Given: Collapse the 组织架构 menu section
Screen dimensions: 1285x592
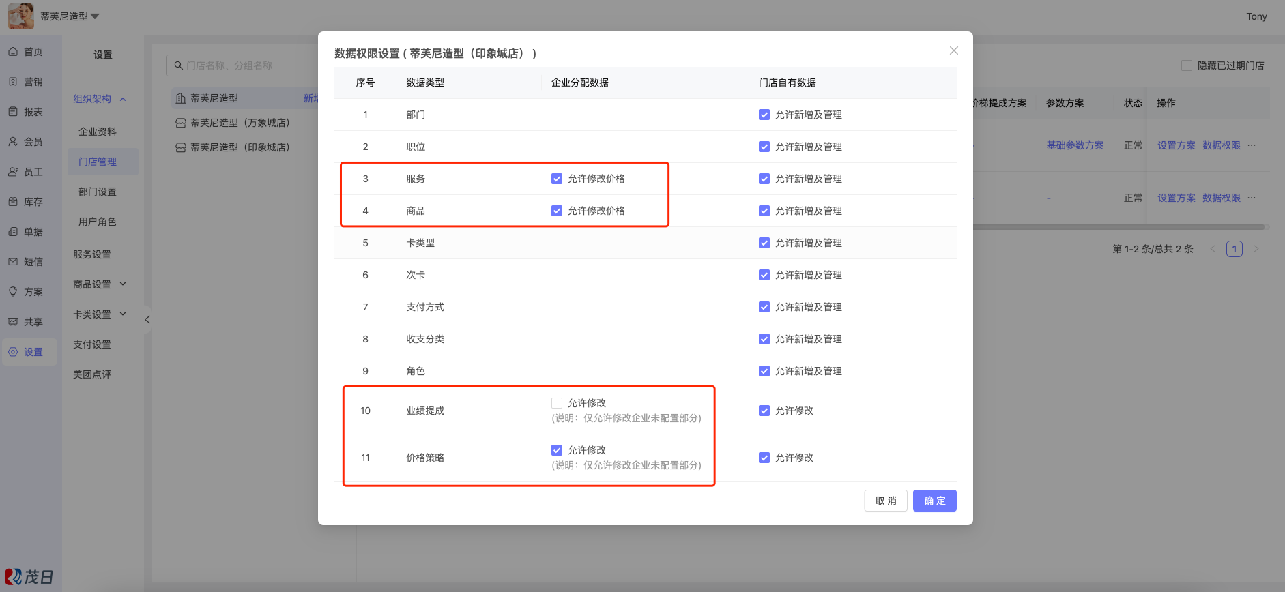Looking at the screenshot, I should 123,100.
